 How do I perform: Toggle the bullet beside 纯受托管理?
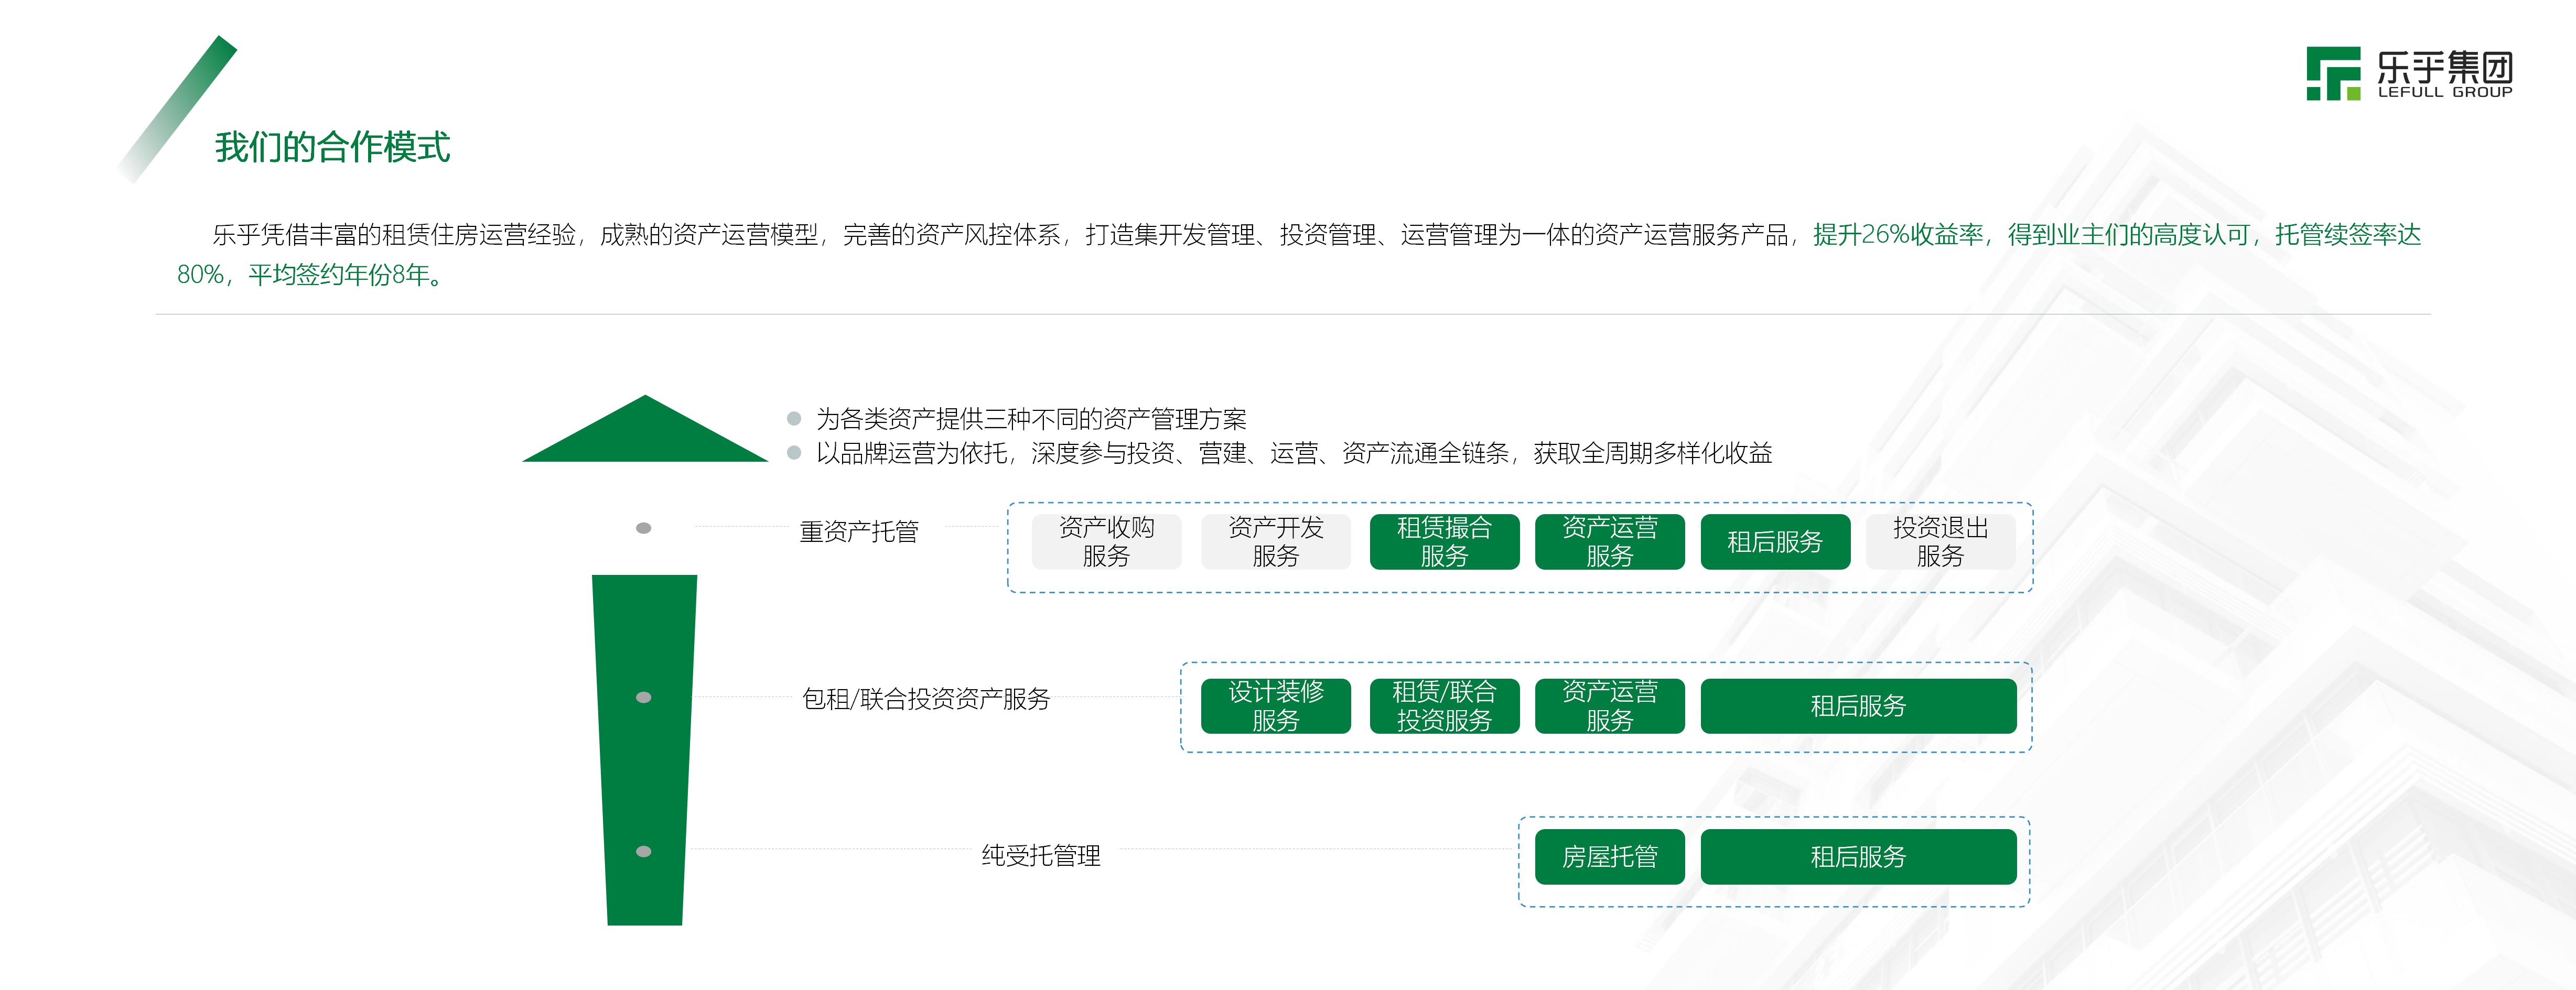645,851
